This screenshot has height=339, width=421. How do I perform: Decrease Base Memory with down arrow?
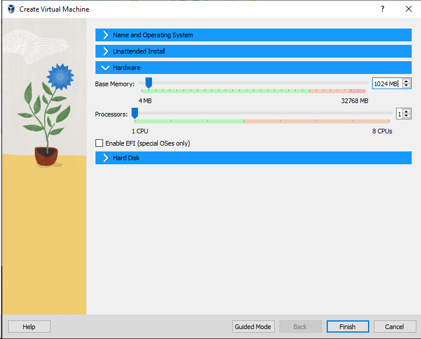click(406, 86)
